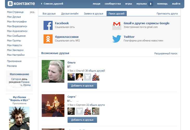Screen dimensions: 190x130
Task: Add Сергей with 'Добавить в друзья' button
Action: click(x=82, y=120)
